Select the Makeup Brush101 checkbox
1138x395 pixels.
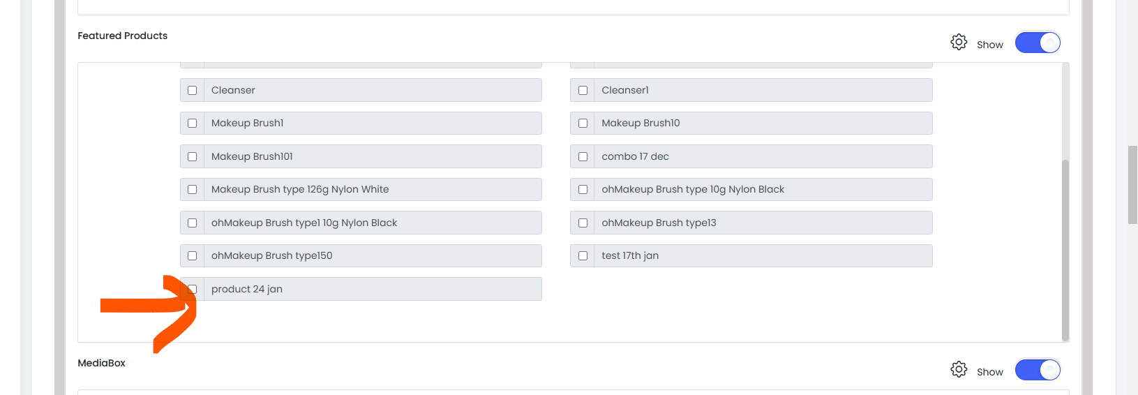point(193,156)
